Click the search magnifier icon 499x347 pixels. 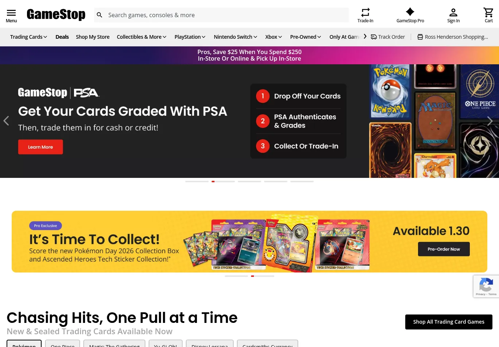pos(99,15)
